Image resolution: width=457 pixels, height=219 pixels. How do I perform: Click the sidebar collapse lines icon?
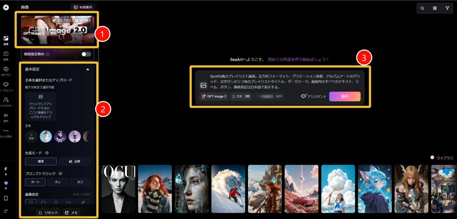pos(6,211)
